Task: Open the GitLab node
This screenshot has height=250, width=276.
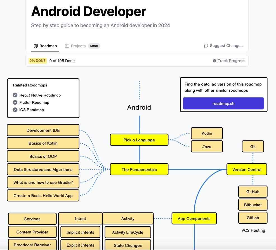Action: 253,218
